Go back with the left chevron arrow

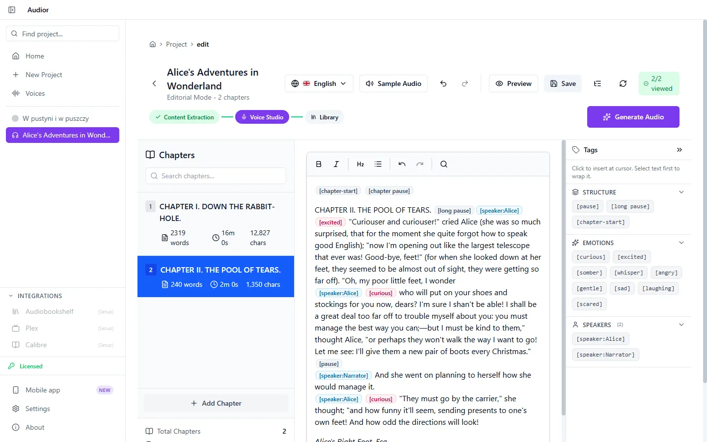(154, 83)
